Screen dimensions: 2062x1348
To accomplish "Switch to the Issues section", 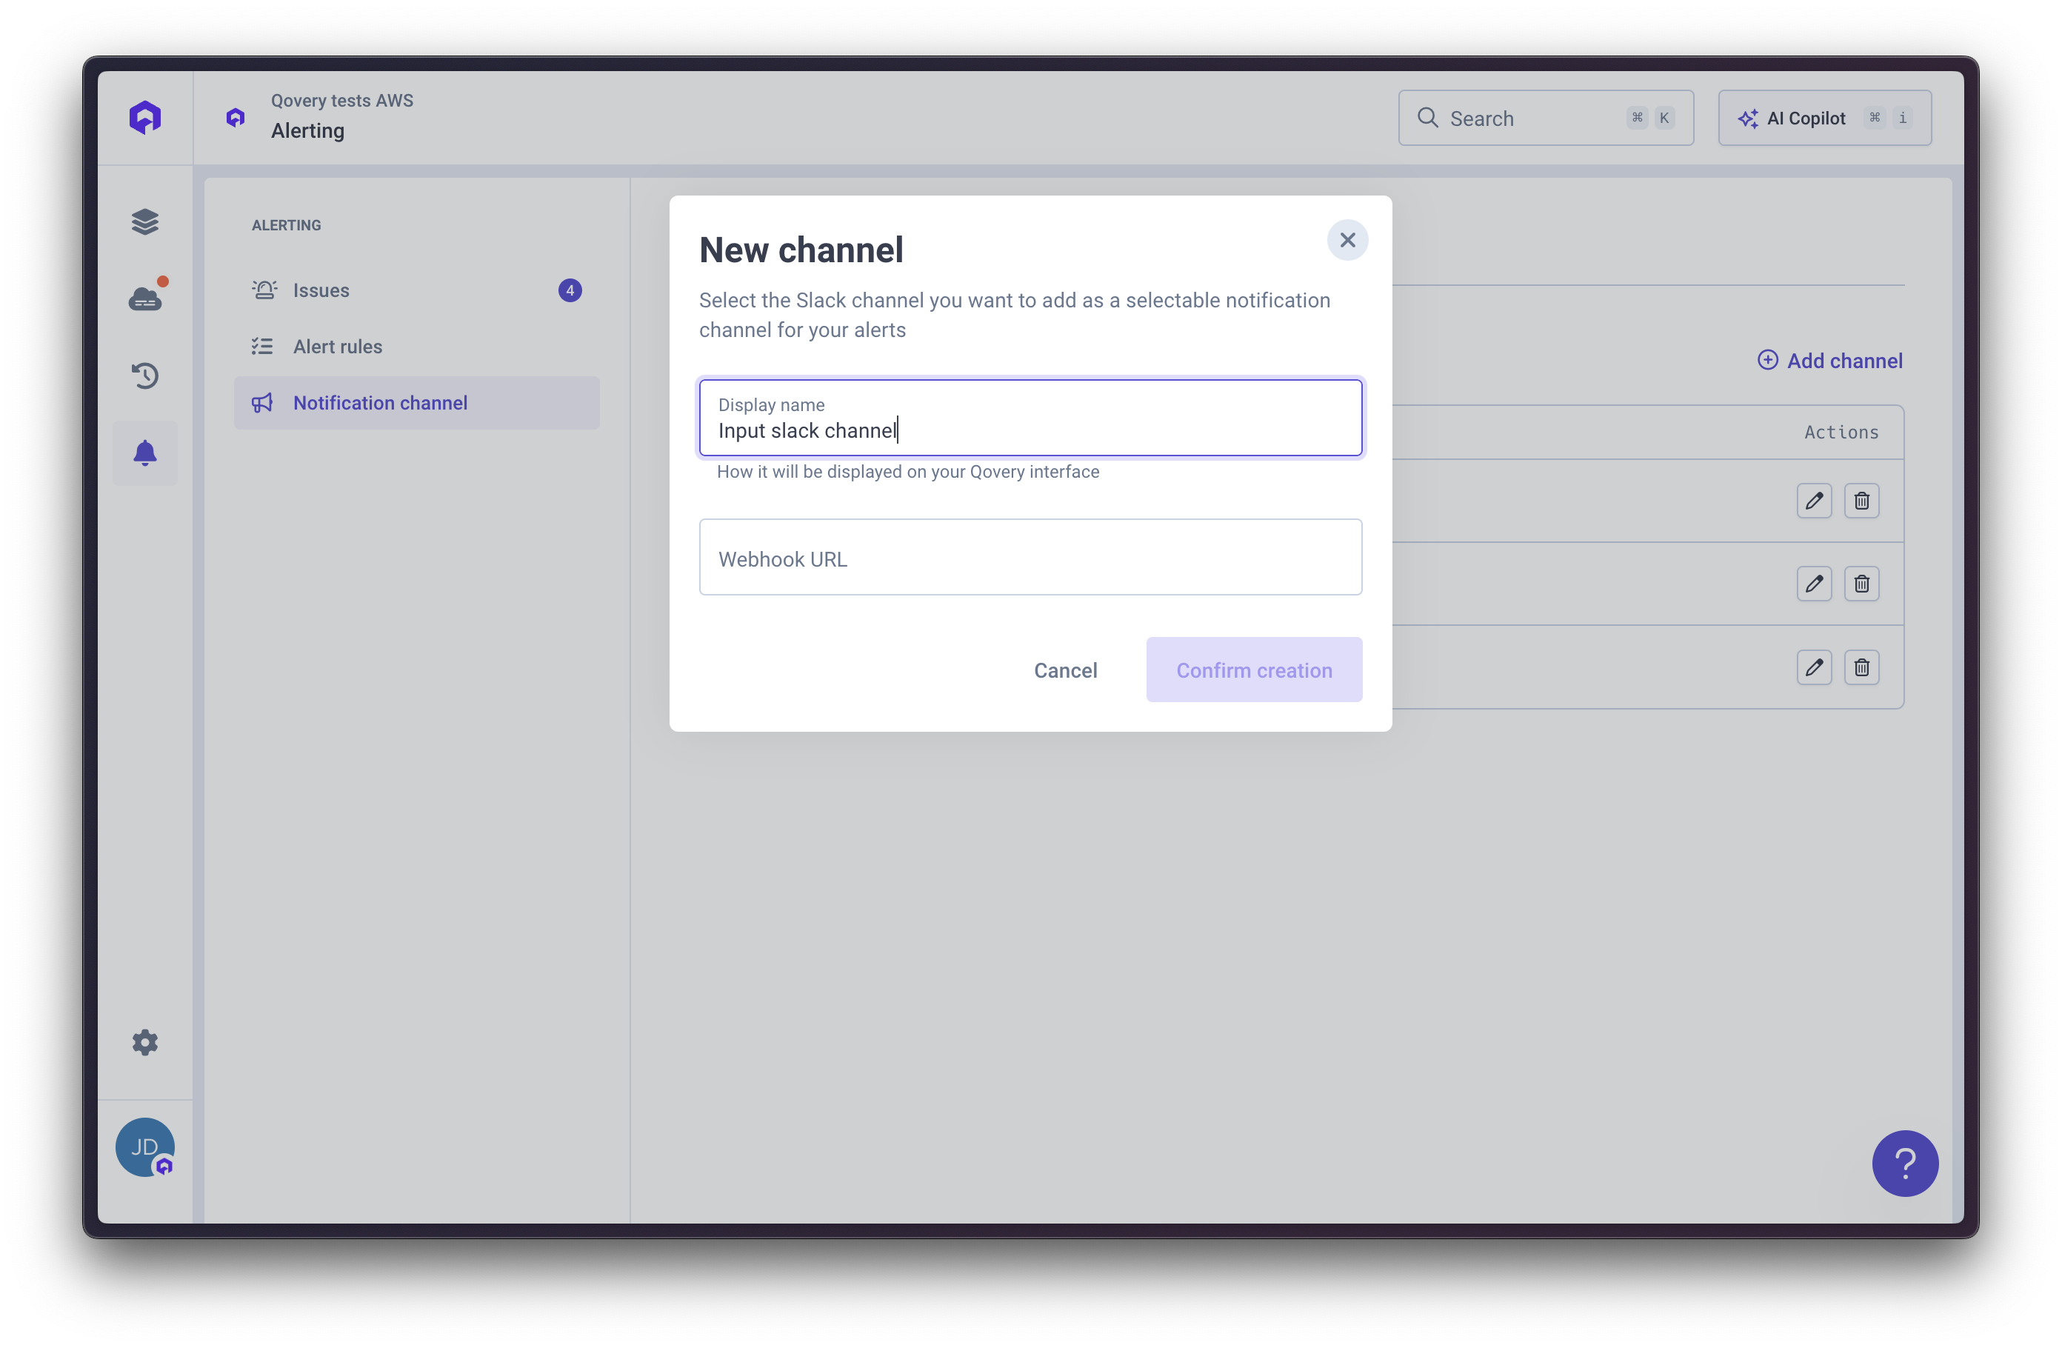I will tap(320, 290).
